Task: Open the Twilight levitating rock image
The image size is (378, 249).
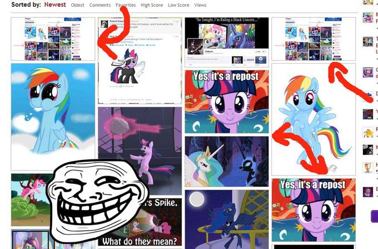Action: (140, 151)
